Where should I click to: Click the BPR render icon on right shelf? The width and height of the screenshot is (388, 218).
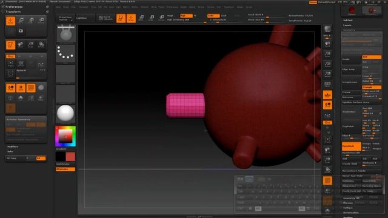327,29
